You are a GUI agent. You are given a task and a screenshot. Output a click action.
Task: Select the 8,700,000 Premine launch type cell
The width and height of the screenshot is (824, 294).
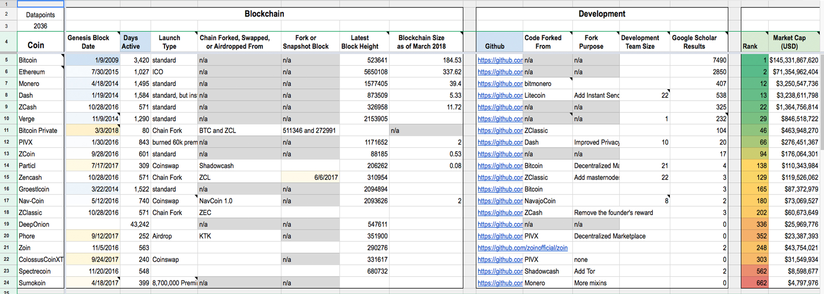174,283
